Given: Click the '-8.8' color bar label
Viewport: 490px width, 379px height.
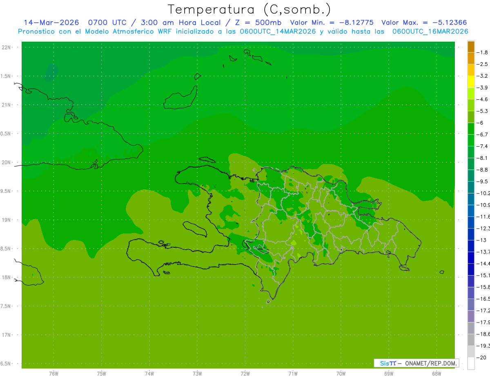Looking at the screenshot, I should click(x=482, y=170).
